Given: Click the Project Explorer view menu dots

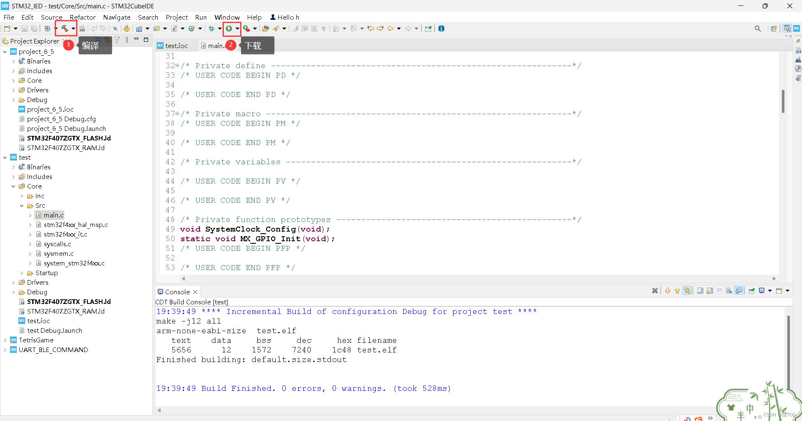Looking at the screenshot, I should tap(127, 40).
